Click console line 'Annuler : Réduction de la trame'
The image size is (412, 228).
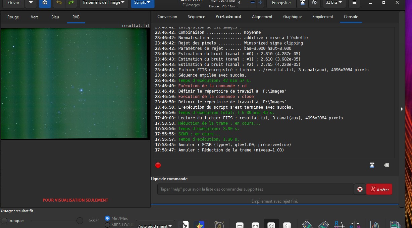pyautogui.click(x=231, y=150)
